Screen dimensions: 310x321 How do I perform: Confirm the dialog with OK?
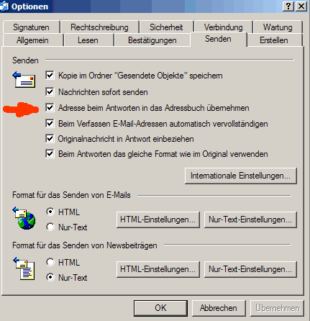tap(160, 308)
